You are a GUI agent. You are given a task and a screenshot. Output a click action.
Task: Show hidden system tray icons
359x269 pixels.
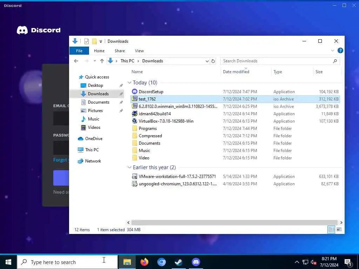pos(297,262)
